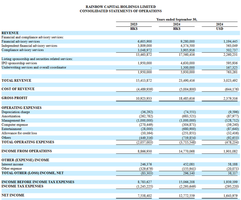The image size is (241, 200).
Task: Select the 2023 HK$ net income value 7,538,402
Action: tap(145, 196)
